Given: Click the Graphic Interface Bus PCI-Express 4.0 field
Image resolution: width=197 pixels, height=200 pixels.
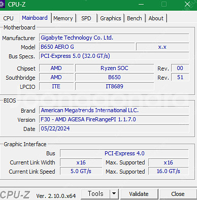Looking at the screenshot, I should [124, 153].
